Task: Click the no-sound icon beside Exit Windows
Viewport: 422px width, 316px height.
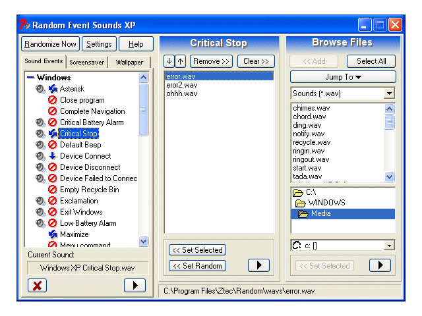Action: 53,212
